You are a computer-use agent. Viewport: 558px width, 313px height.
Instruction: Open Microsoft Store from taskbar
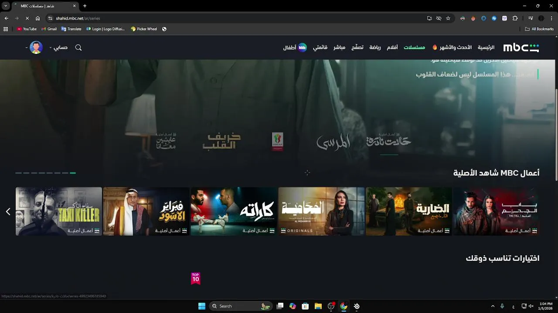(305, 306)
